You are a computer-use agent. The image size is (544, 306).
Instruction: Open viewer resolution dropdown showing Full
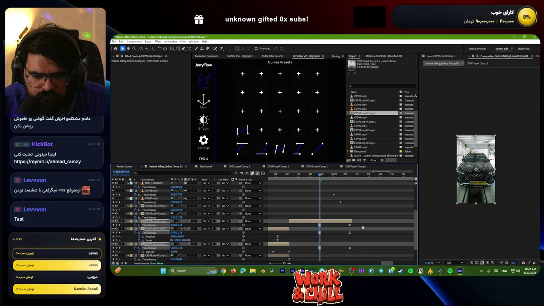[x=455, y=263]
